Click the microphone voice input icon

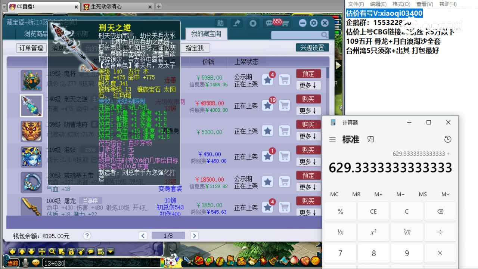[25, 263]
